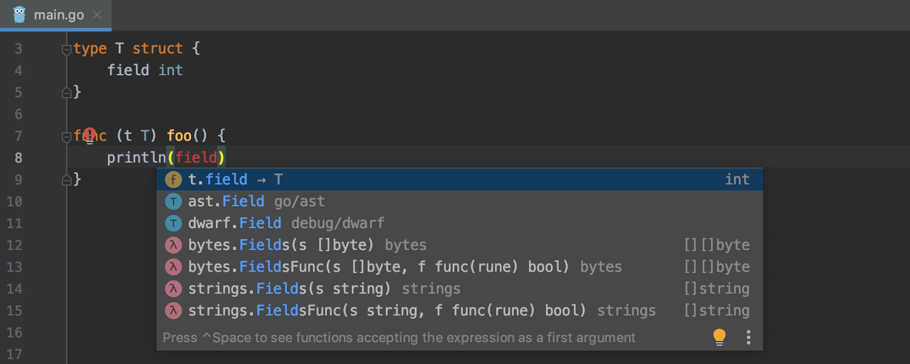Open the completion popup three-dot options menu
Screen dimensions: 910x364
click(749, 337)
